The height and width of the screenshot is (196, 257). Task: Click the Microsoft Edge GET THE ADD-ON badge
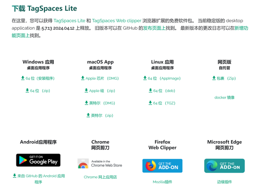[224, 166]
